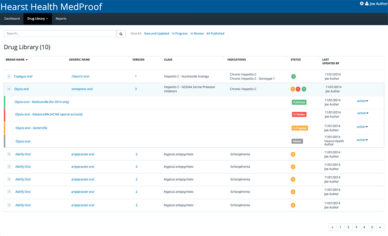
Task: Switch to the Dashboard tab
Action: (12, 19)
